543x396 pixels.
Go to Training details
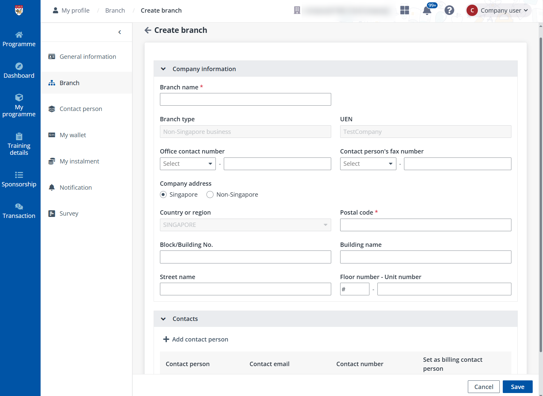click(19, 144)
